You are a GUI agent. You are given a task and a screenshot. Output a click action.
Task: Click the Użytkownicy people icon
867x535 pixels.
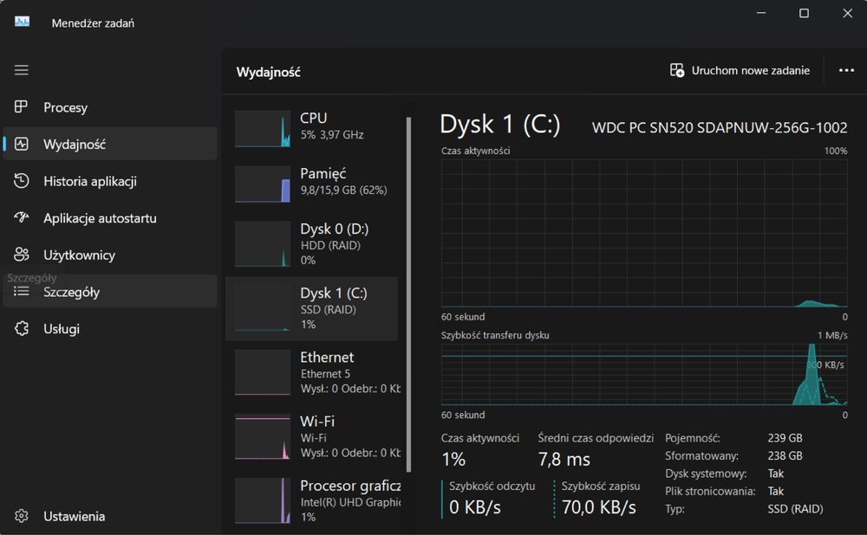click(x=21, y=255)
